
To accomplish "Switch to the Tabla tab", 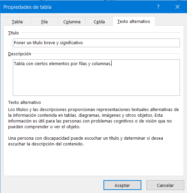I will pos(17,22).
